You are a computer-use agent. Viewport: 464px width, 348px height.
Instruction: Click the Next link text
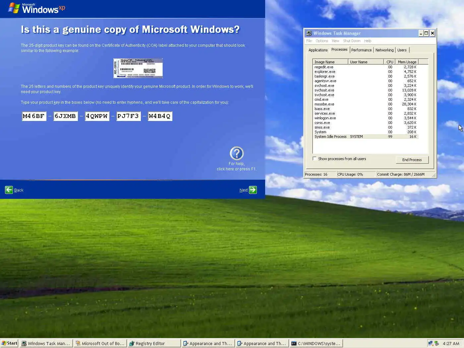(244, 190)
